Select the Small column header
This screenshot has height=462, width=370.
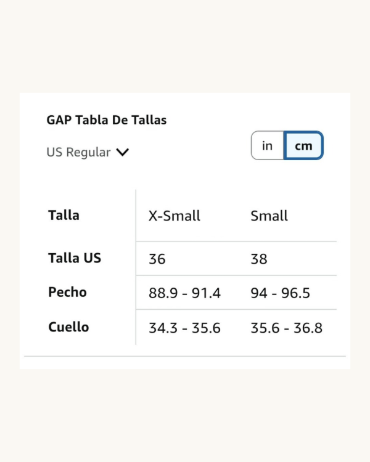tap(269, 216)
